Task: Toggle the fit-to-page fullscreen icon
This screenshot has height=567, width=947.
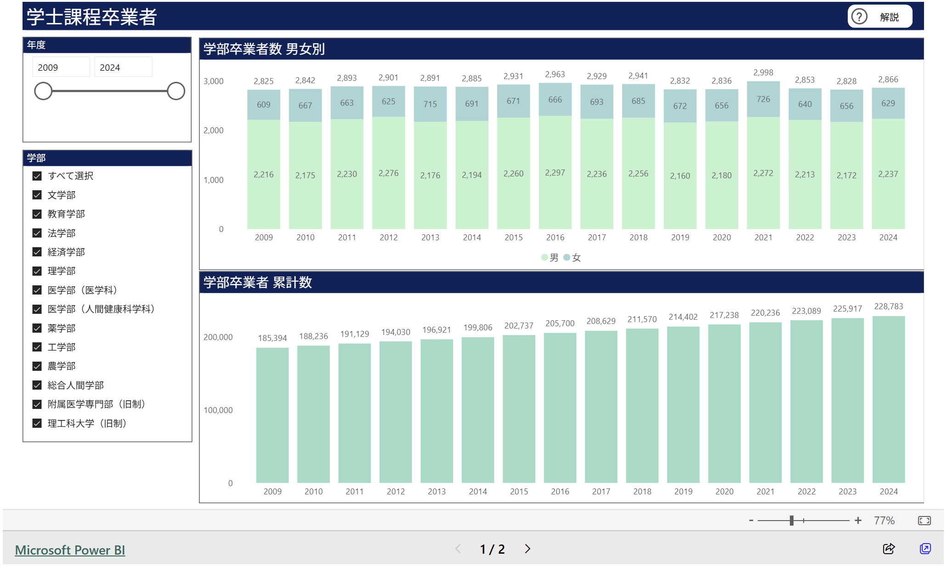Action: [924, 521]
